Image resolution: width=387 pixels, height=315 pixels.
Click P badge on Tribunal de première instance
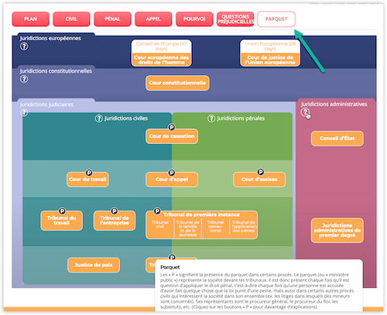pos(157,211)
